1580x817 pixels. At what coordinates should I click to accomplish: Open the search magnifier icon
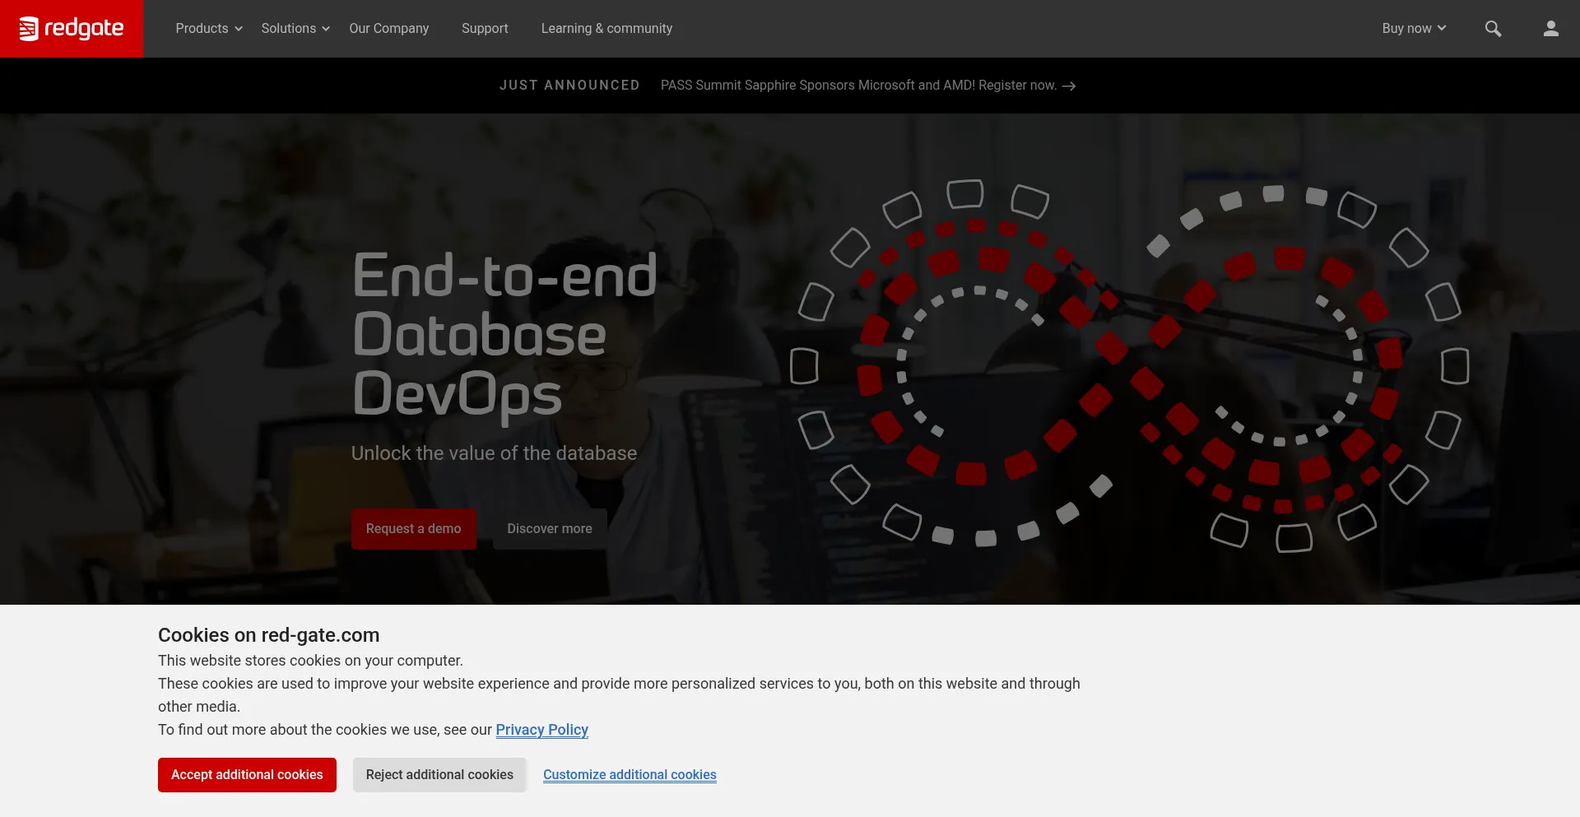coord(1493,29)
